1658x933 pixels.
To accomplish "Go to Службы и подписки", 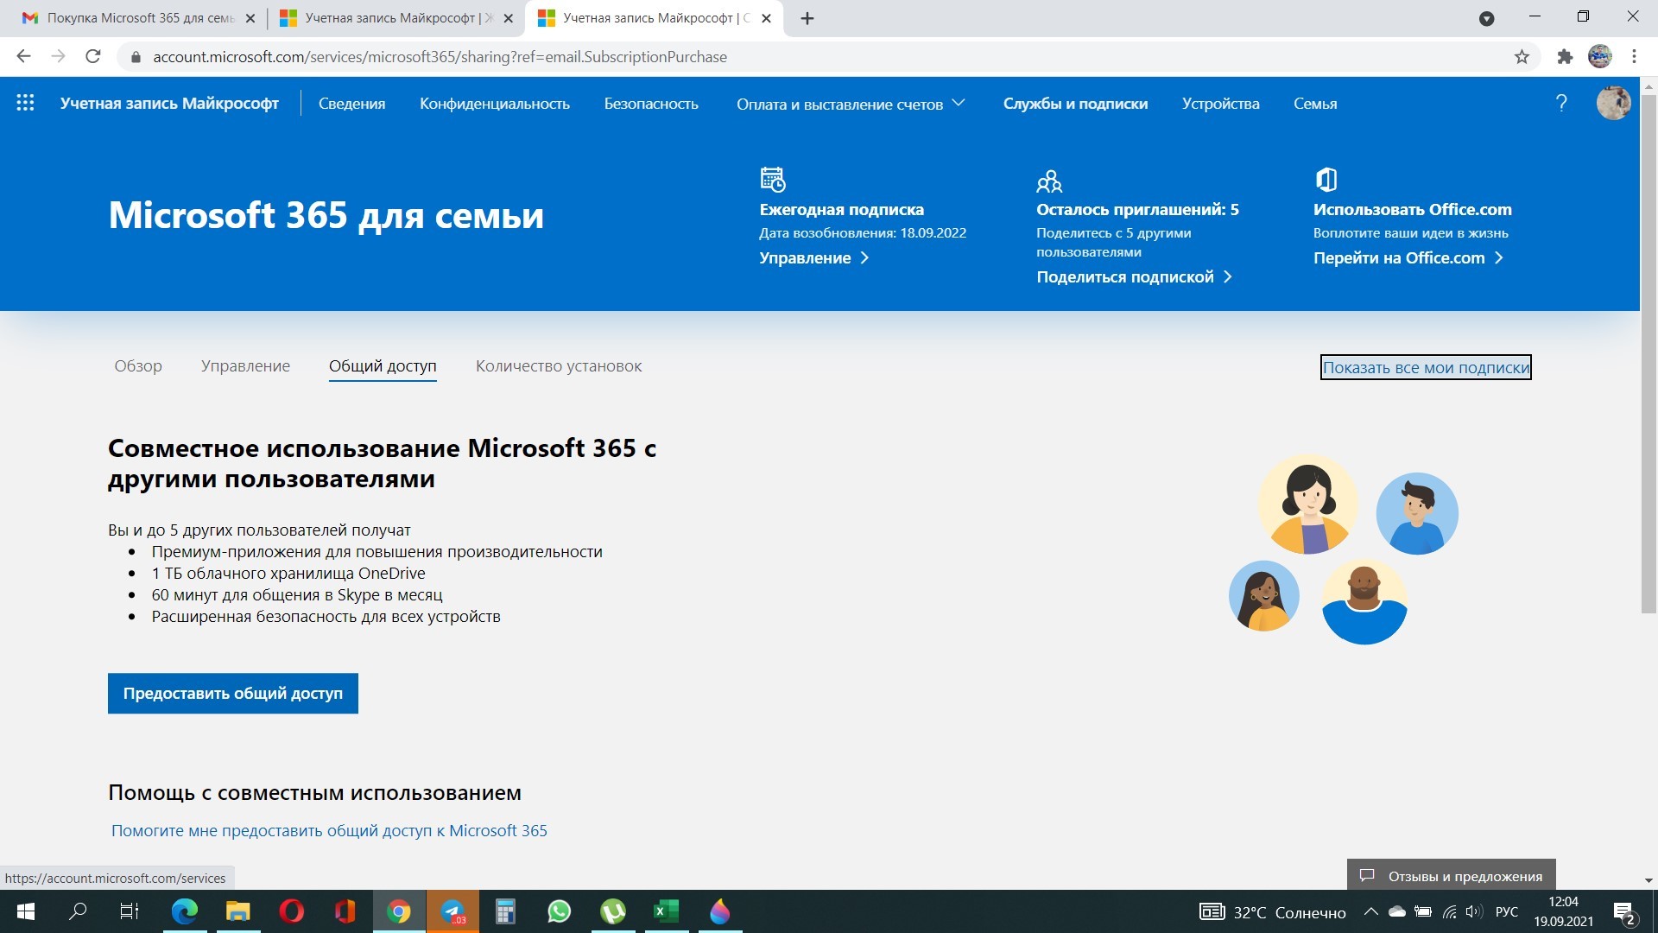I will 1075,104.
